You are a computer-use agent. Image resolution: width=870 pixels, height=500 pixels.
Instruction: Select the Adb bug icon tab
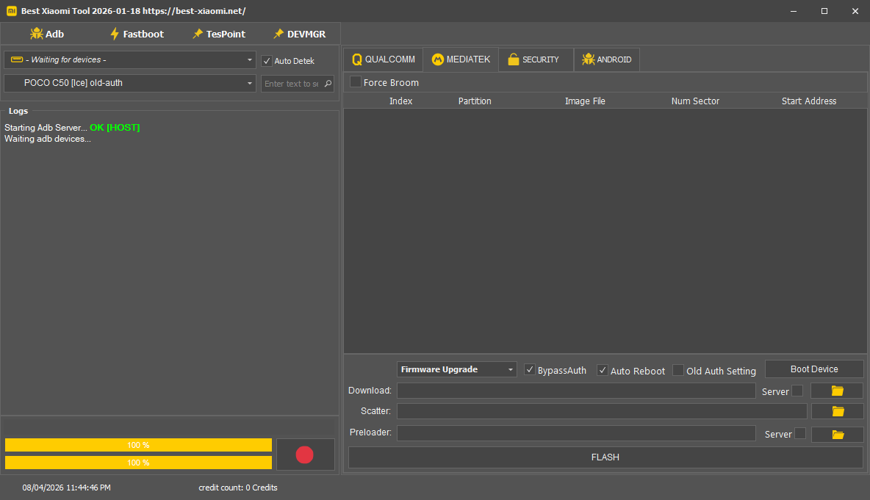pyautogui.click(x=35, y=34)
